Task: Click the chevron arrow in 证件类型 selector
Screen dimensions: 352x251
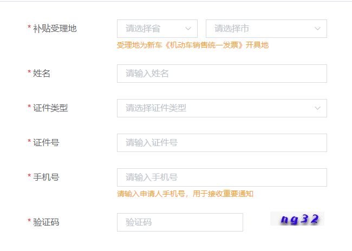Action: tap(317, 108)
